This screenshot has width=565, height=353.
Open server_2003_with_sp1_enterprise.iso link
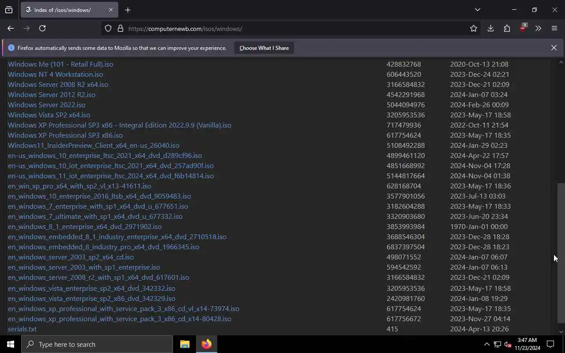[x=84, y=267]
